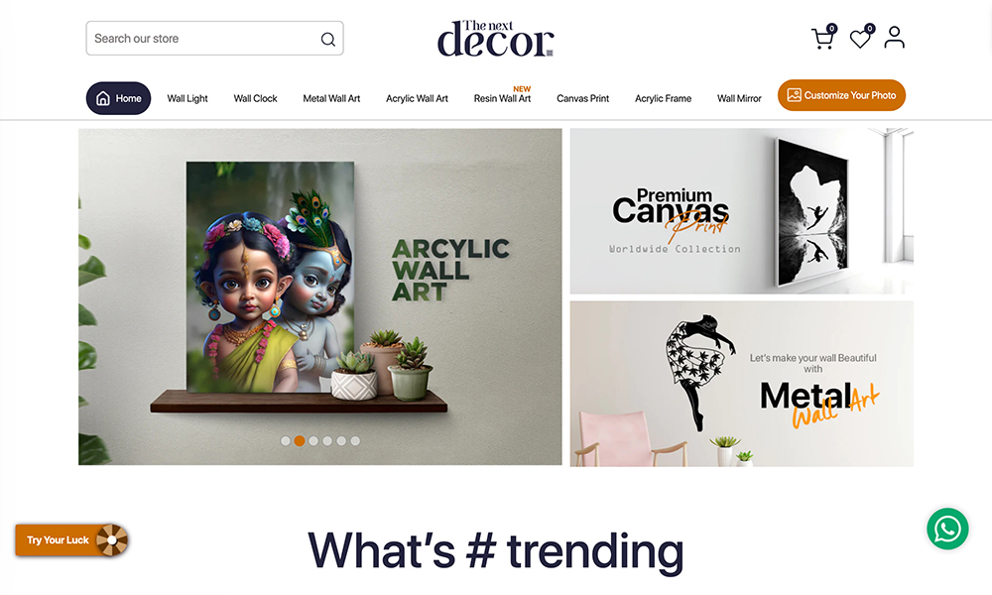Click the user account icon
Screen dimensions: 992x595
[894, 38]
